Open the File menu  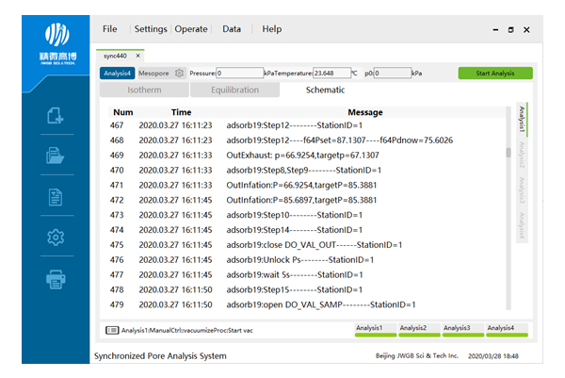[110, 29]
